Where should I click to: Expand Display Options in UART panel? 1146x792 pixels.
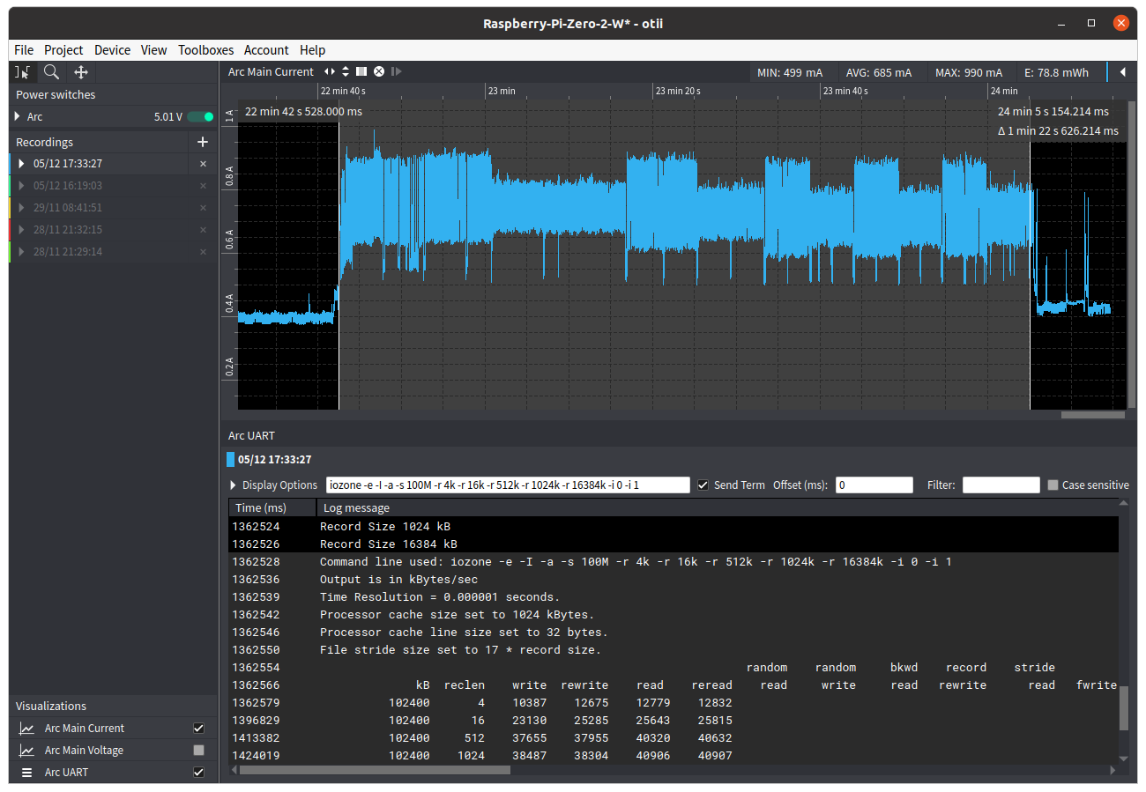[234, 485]
